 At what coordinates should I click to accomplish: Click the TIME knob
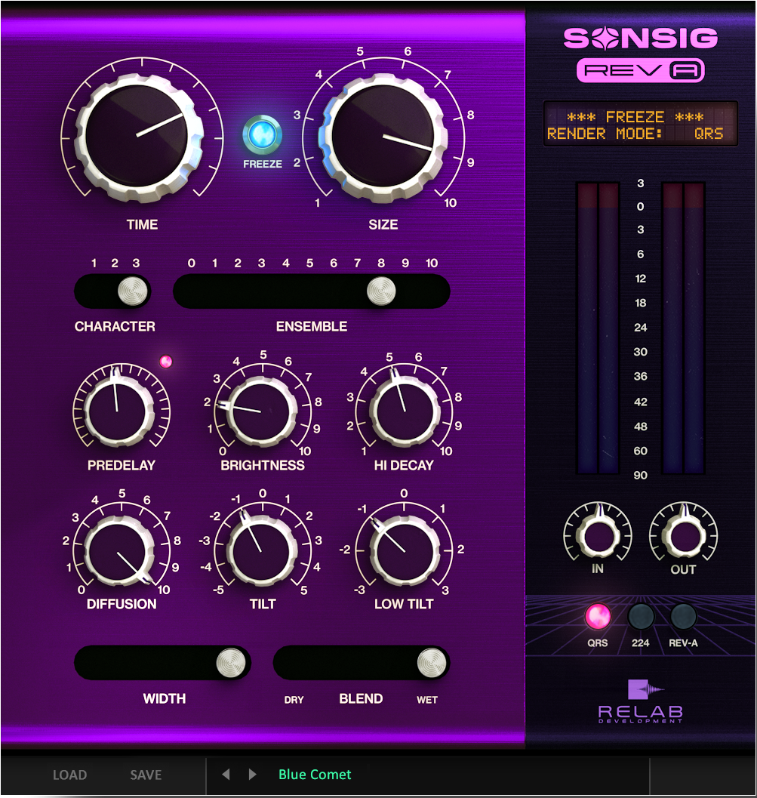click(x=137, y=136)
